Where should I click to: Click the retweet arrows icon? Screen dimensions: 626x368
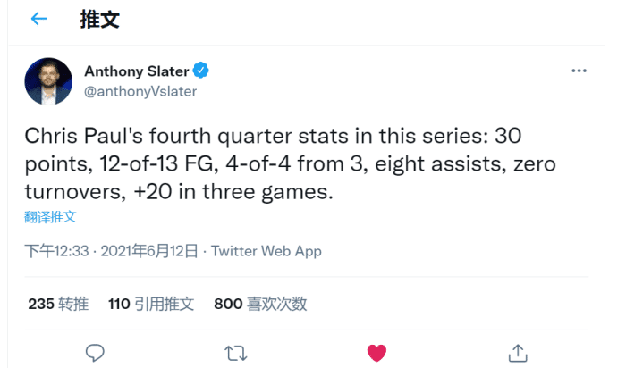(236, 353)
